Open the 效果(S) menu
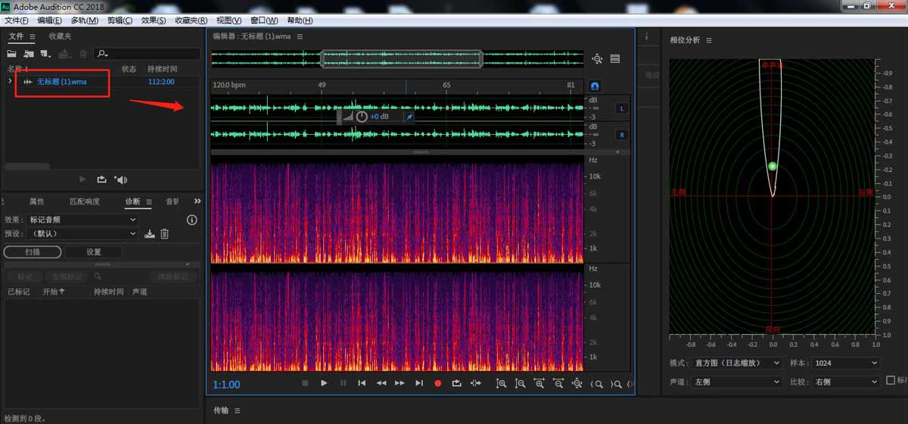The image size is (908, 424). pos(154,20)
